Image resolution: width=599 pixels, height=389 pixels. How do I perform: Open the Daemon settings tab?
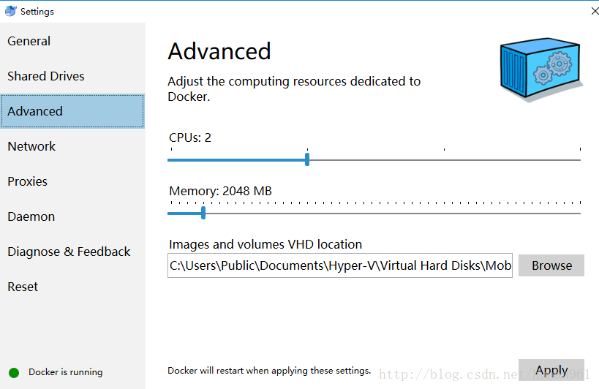[31, 216]
